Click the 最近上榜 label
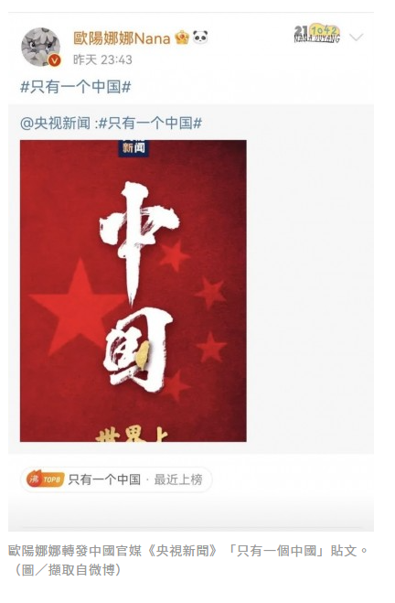 click(178, 479)
